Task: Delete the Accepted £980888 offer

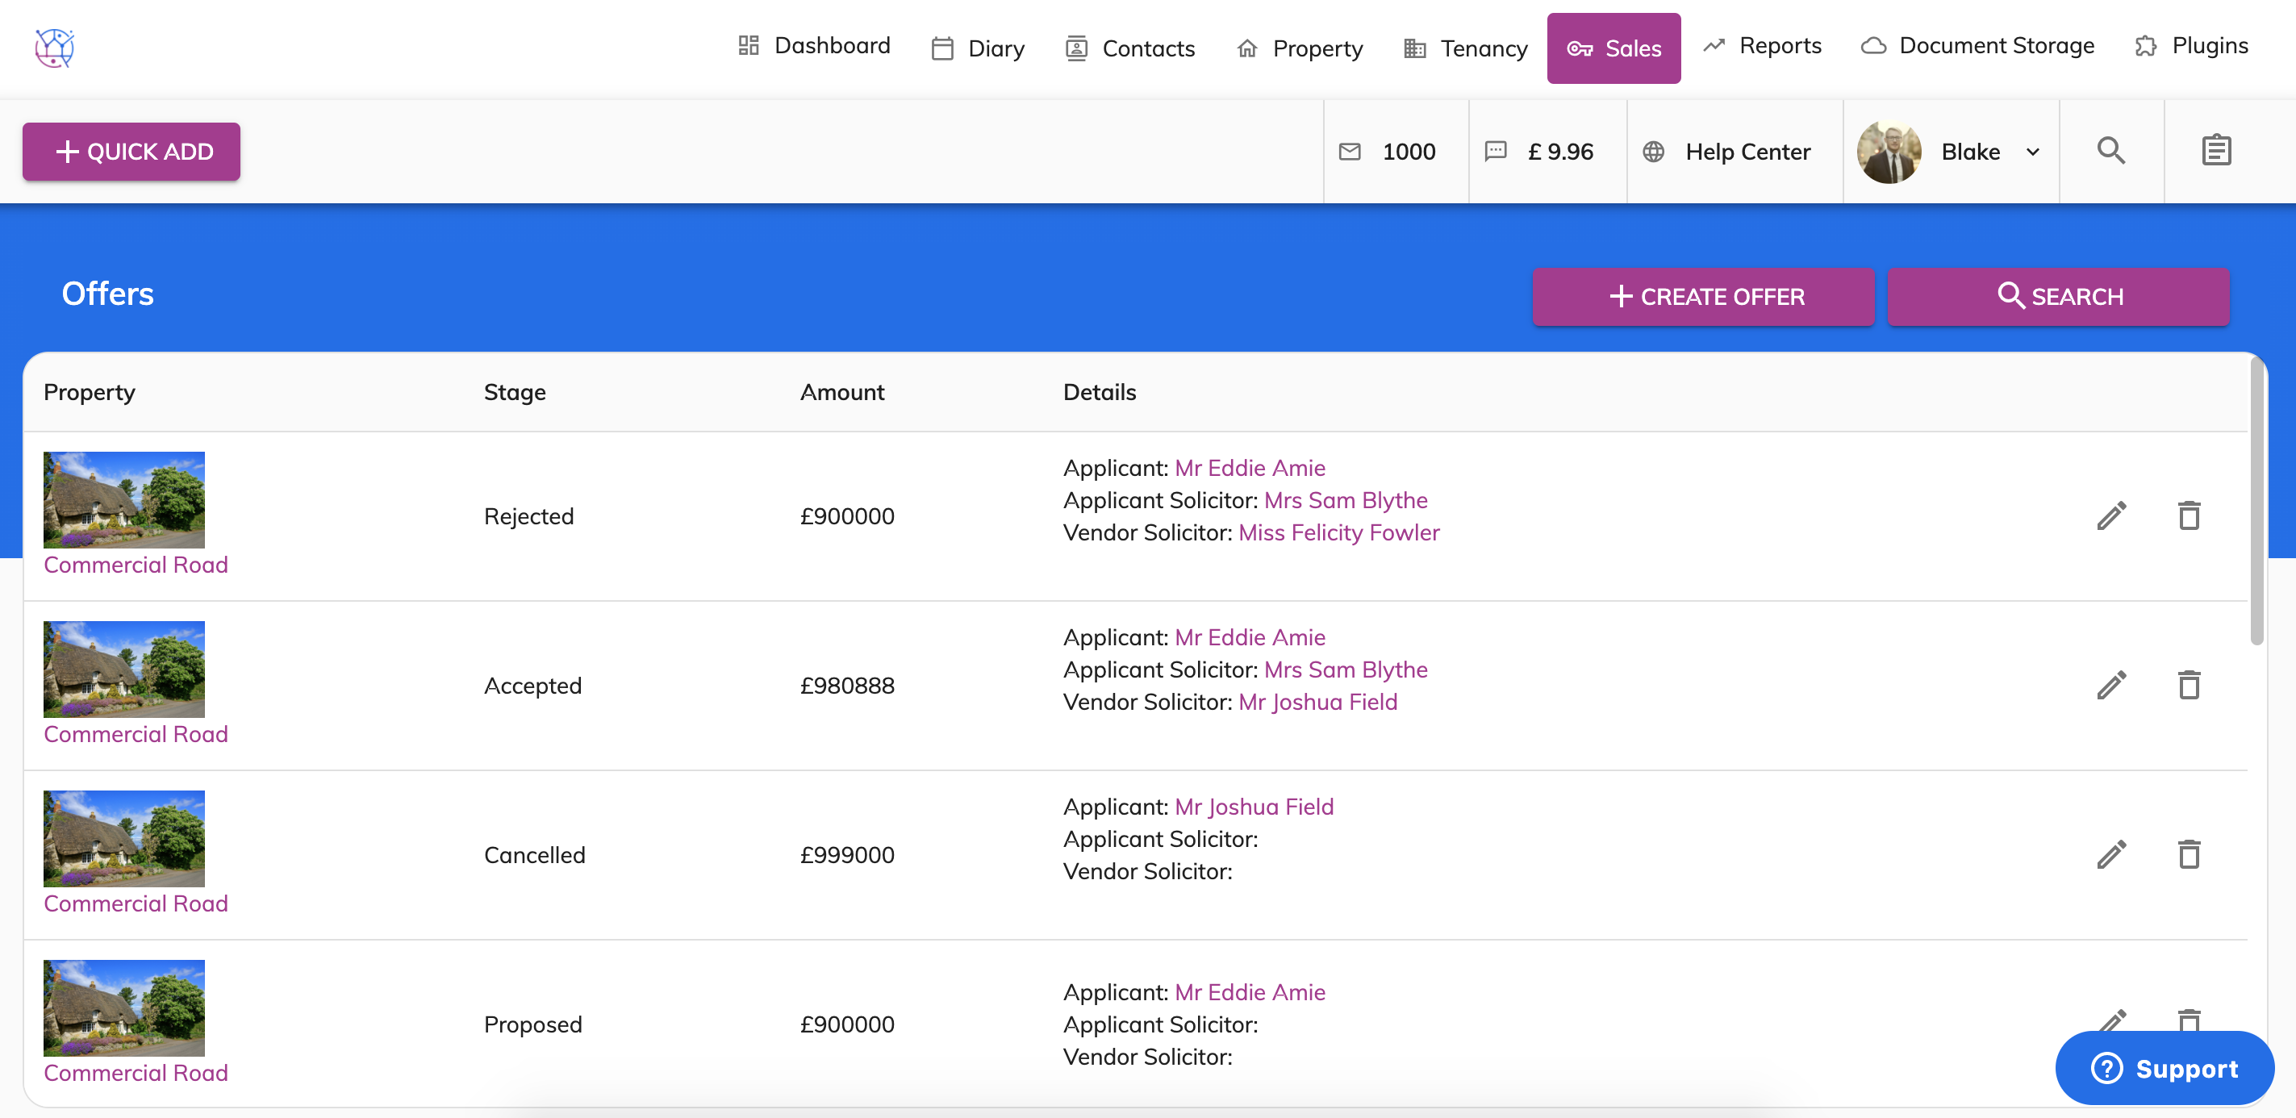Action: (x=2189, y=685)
